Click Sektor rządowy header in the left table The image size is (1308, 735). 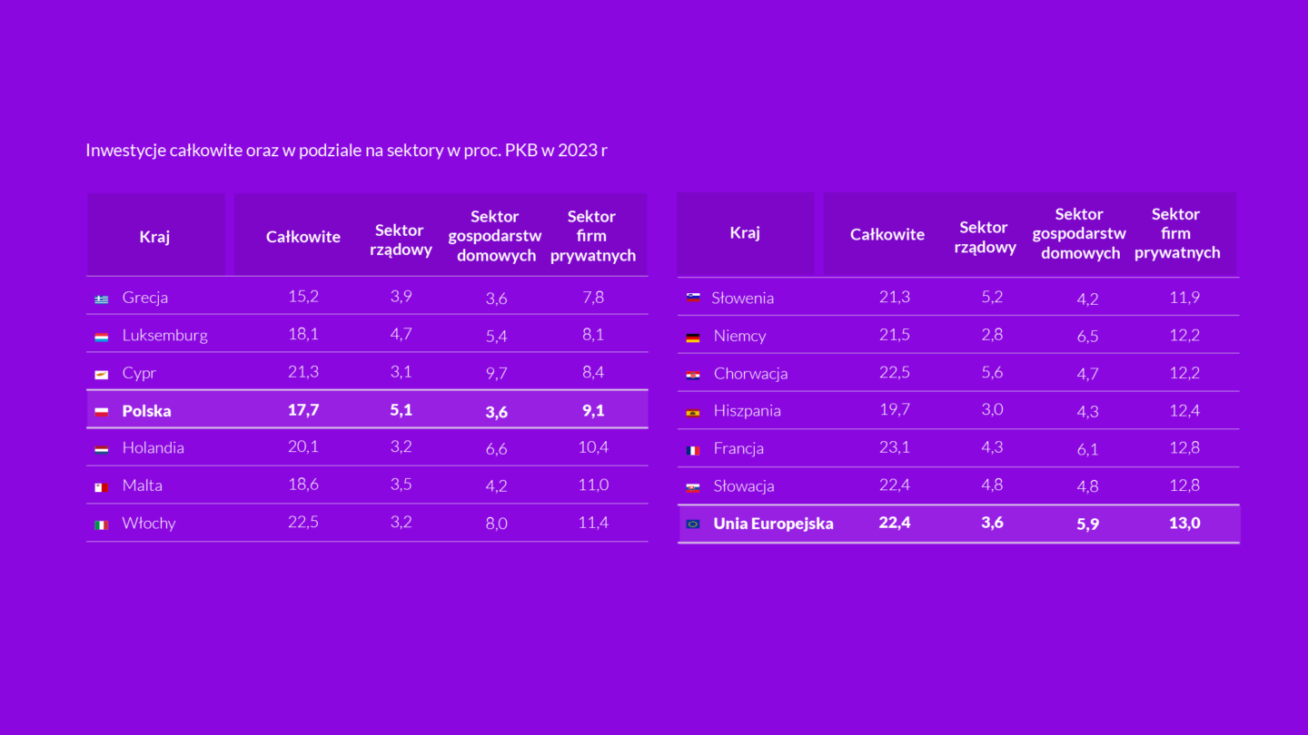(401, 240)
